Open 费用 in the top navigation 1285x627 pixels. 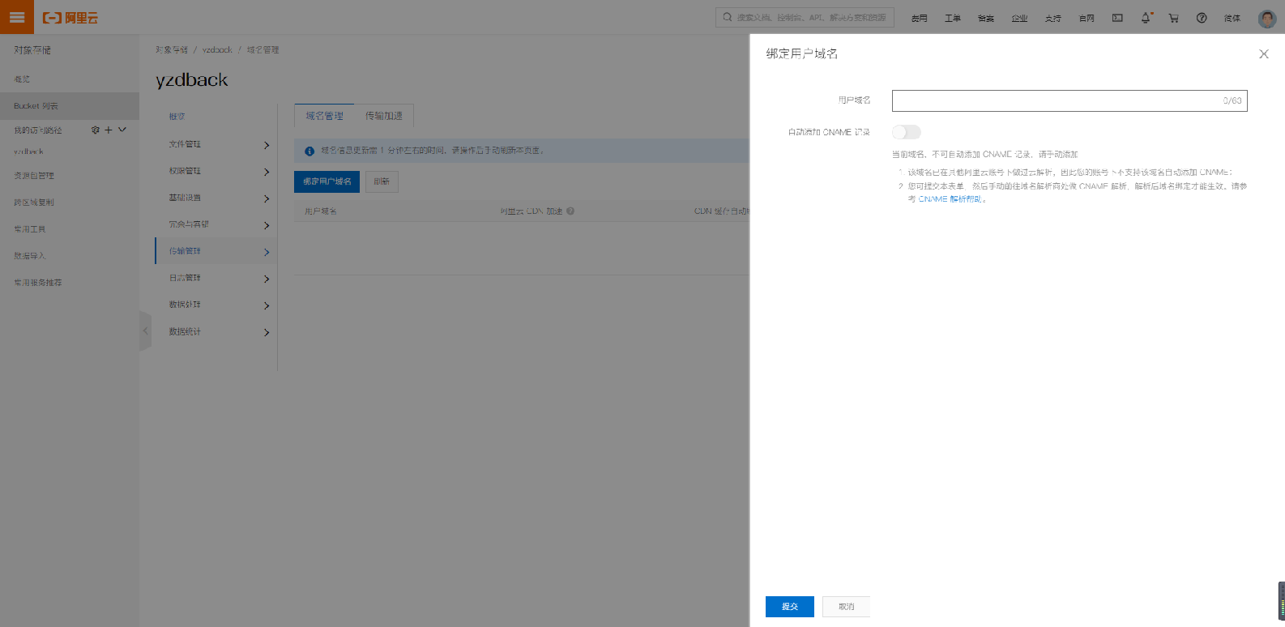point(919,18)
